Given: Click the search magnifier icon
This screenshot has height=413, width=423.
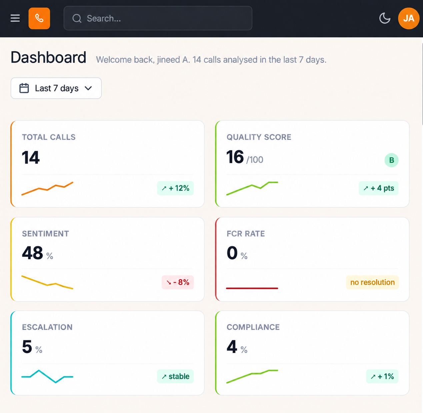Looking at the screenshot, I should coord(77,18).
